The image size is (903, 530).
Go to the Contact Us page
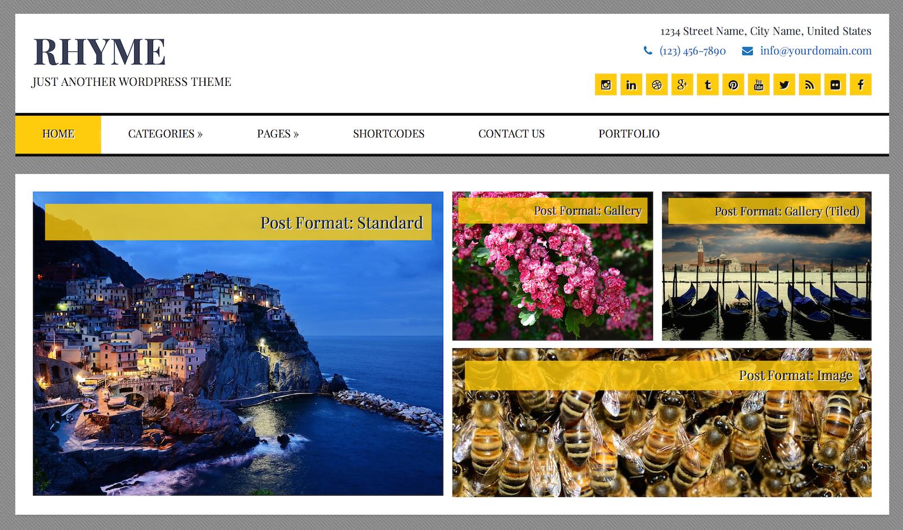coord(511,134)
